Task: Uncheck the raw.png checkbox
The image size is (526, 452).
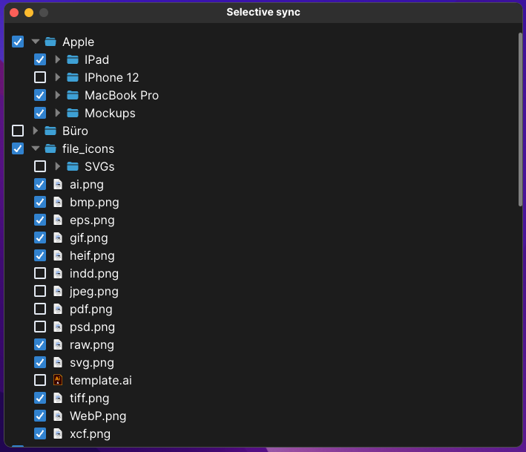Action: pos(40,344)
